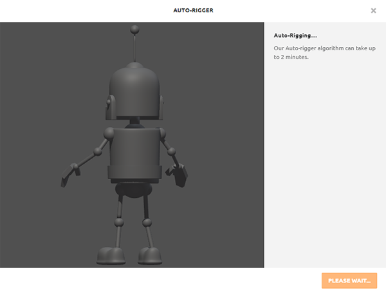This screenshot has height=290, width=386.
Task: Click the robot's dark pelvis below torso
Action: 133,189
